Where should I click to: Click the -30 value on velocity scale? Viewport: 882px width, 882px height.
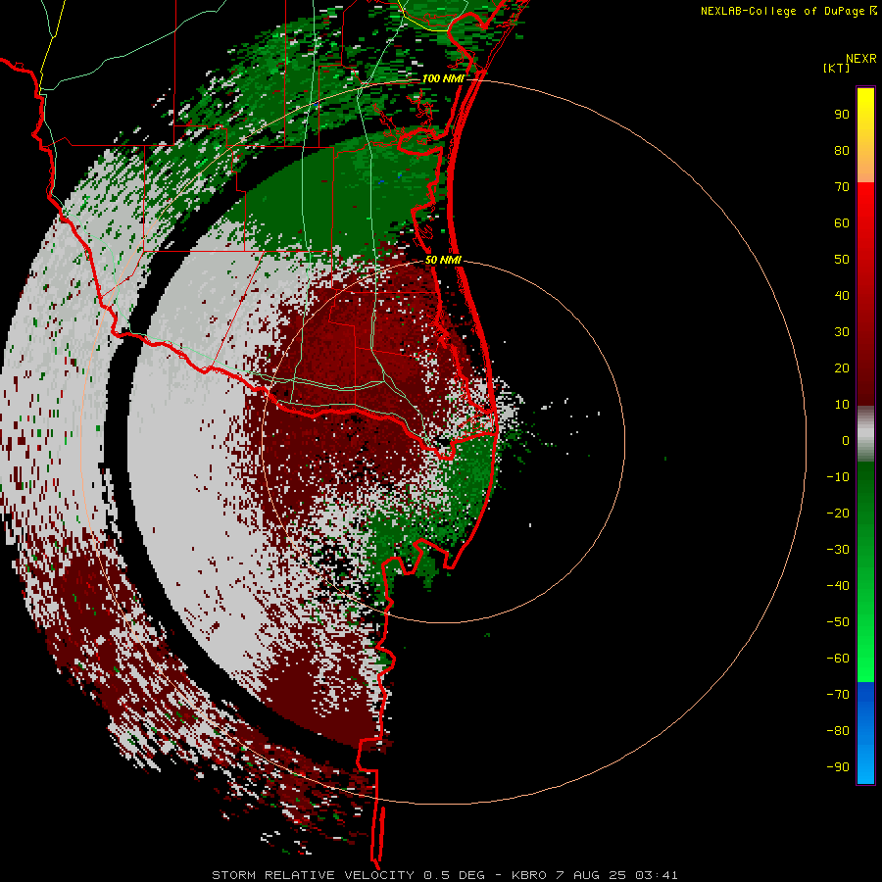838,550
